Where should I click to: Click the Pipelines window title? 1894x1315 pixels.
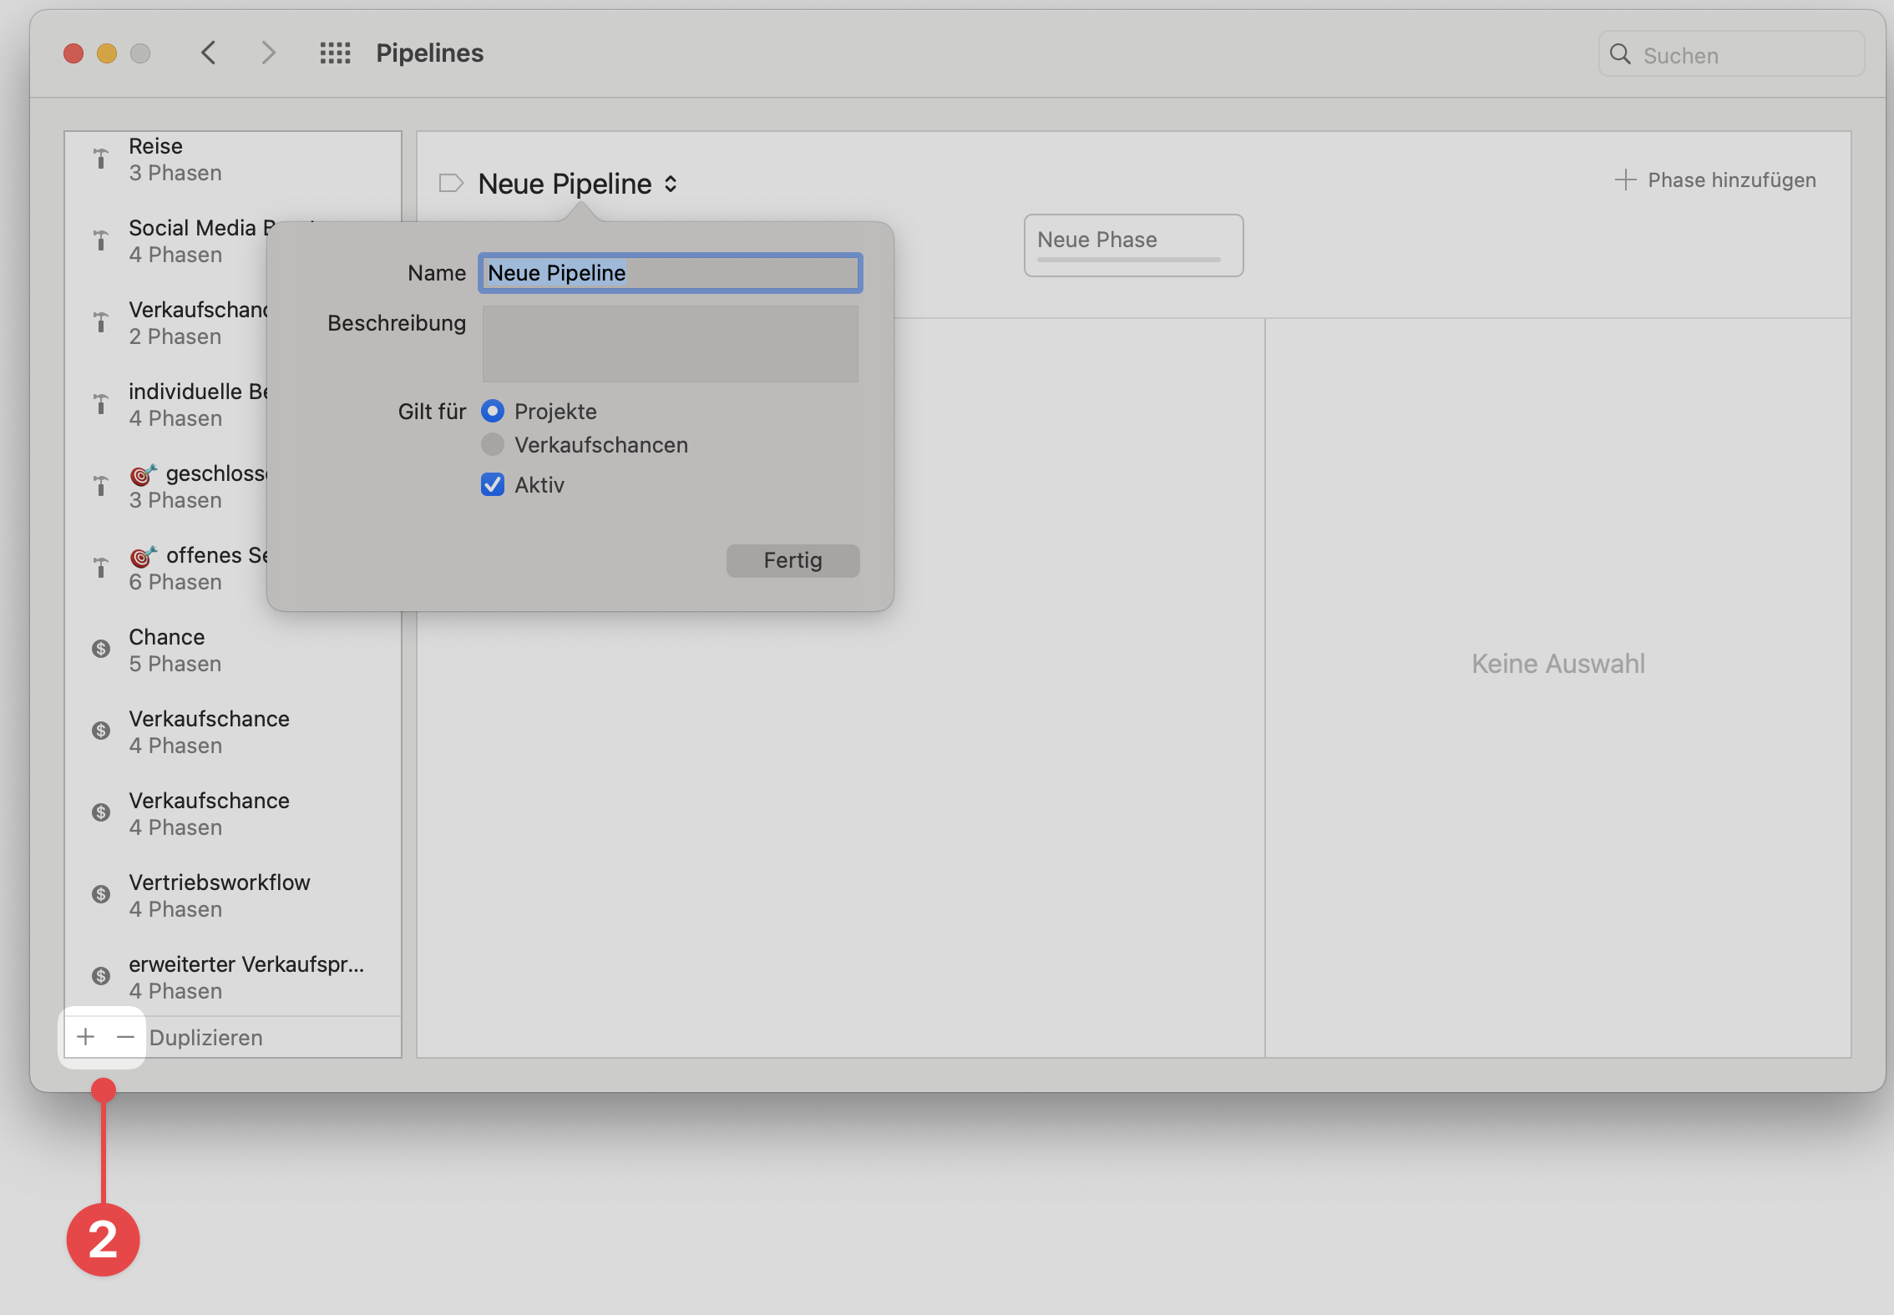[429, 53]
